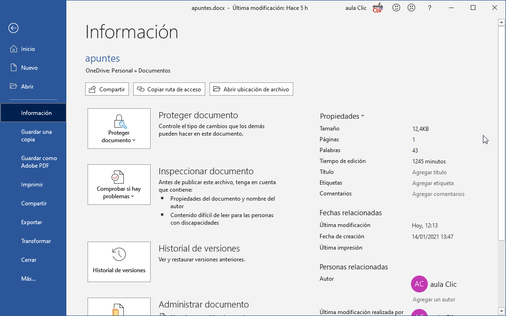Screen dimensions: 506x316
Task: Click Copiar ruta de acceso button
Action: coord(169,89)
